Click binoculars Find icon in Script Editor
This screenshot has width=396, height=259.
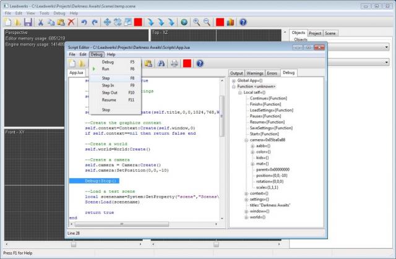(161, 63)
